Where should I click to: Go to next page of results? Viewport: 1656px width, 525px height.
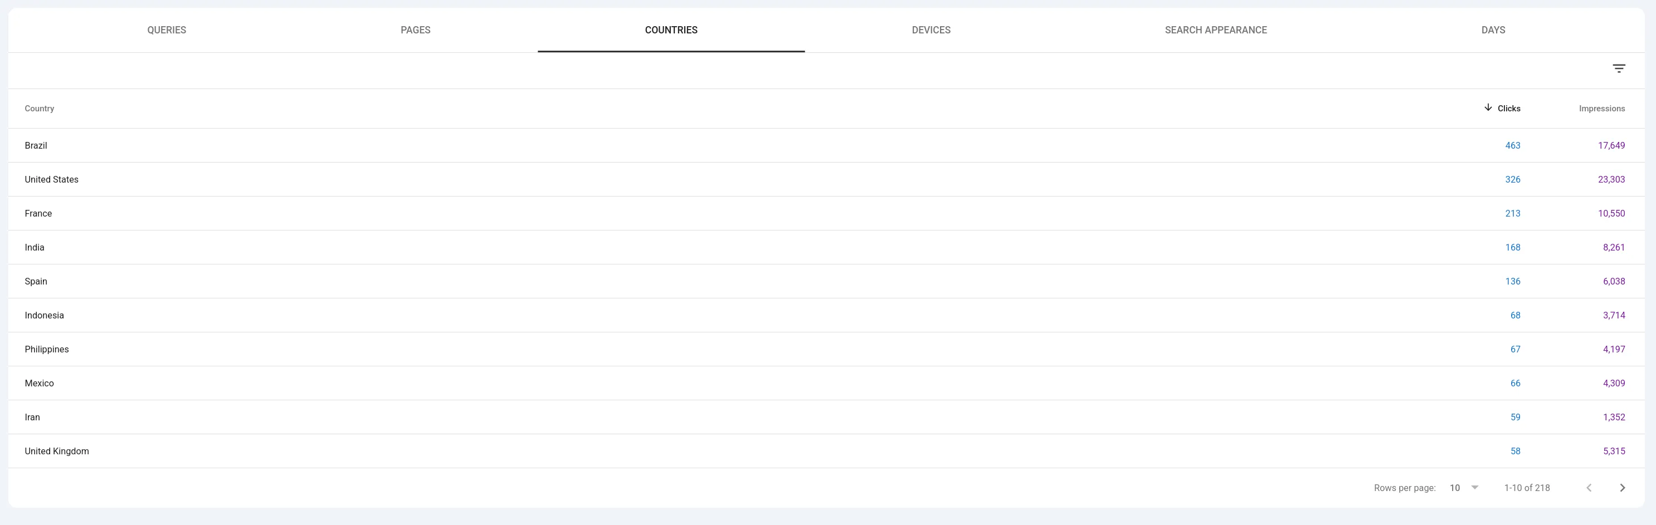click(x=1622, y=488)
